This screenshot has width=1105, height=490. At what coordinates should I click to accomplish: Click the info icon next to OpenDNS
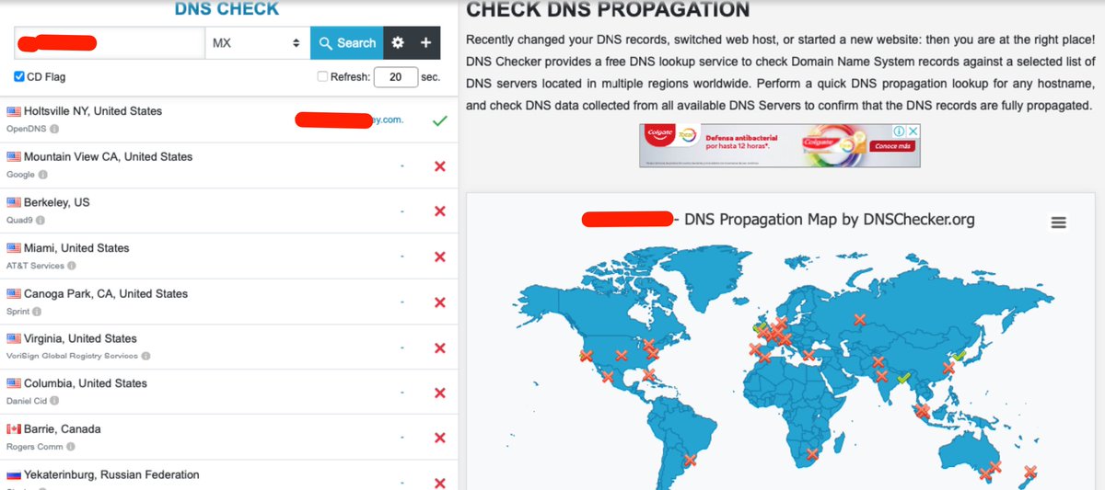(x=54, y=130)
